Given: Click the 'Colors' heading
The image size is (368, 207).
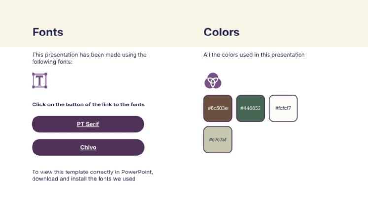Looking at the screenshot, I should (222, 33).
